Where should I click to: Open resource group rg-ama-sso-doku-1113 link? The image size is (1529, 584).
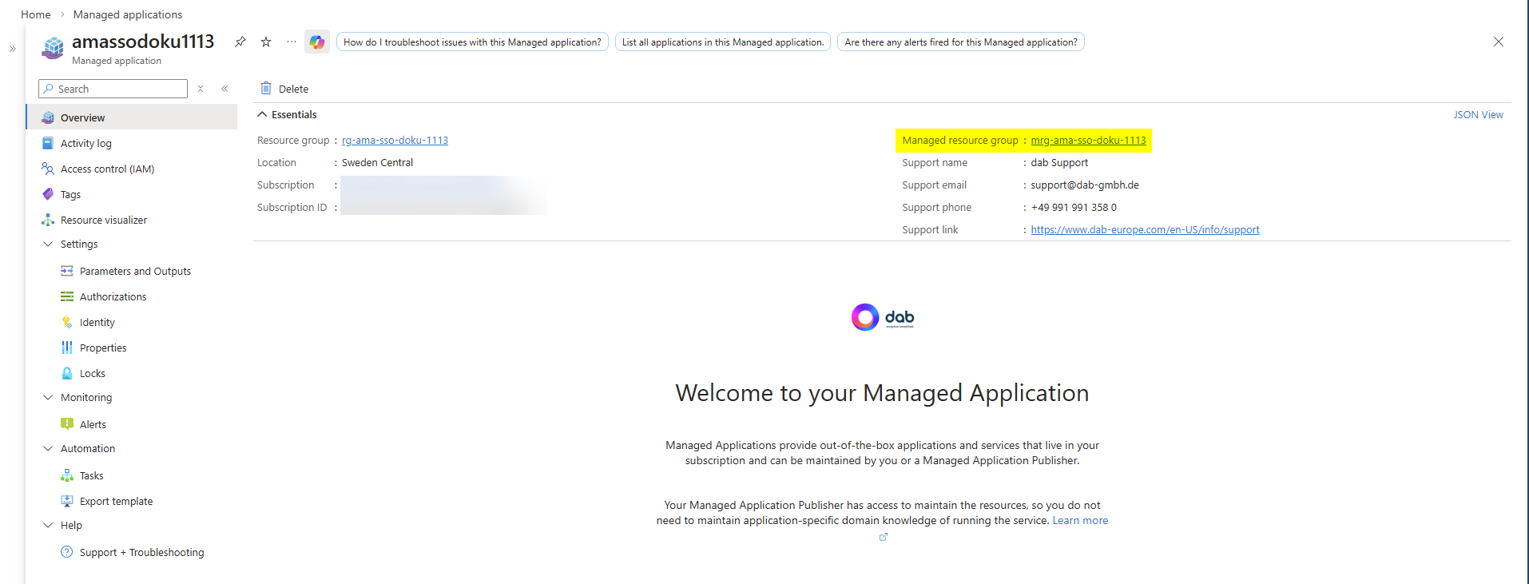pyautogui.click(x=395, y=141)
